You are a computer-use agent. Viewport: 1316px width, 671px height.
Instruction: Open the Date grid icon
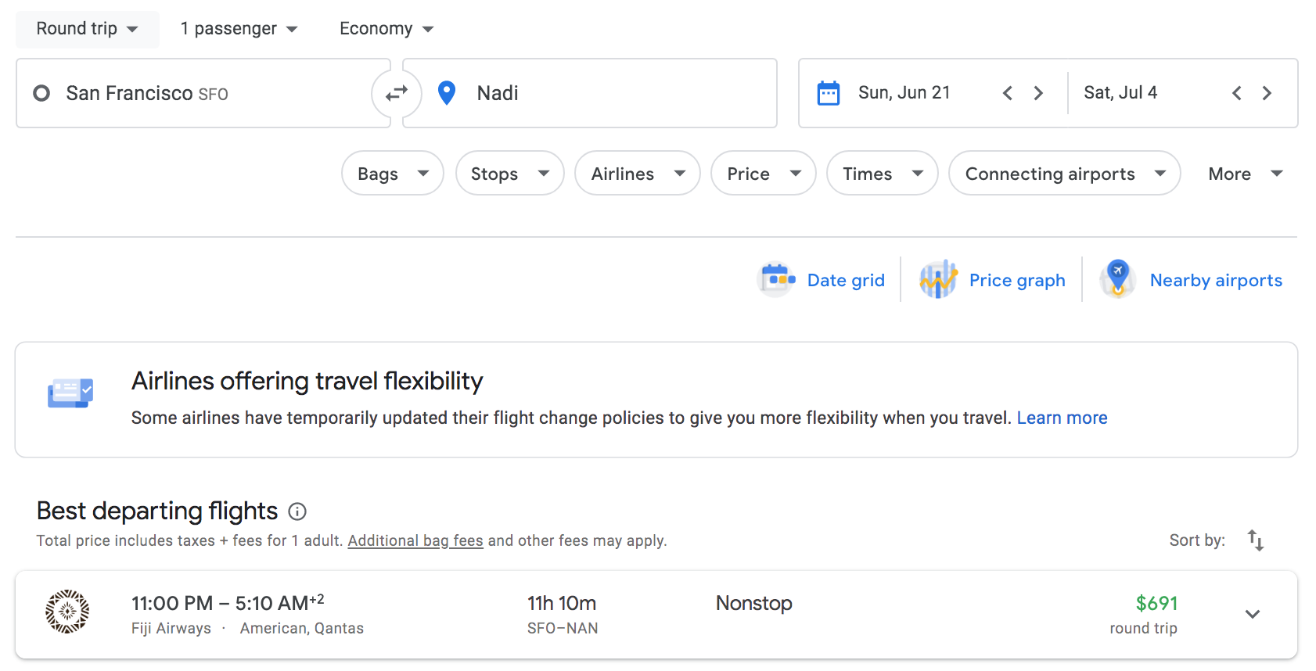click(777, 279)
